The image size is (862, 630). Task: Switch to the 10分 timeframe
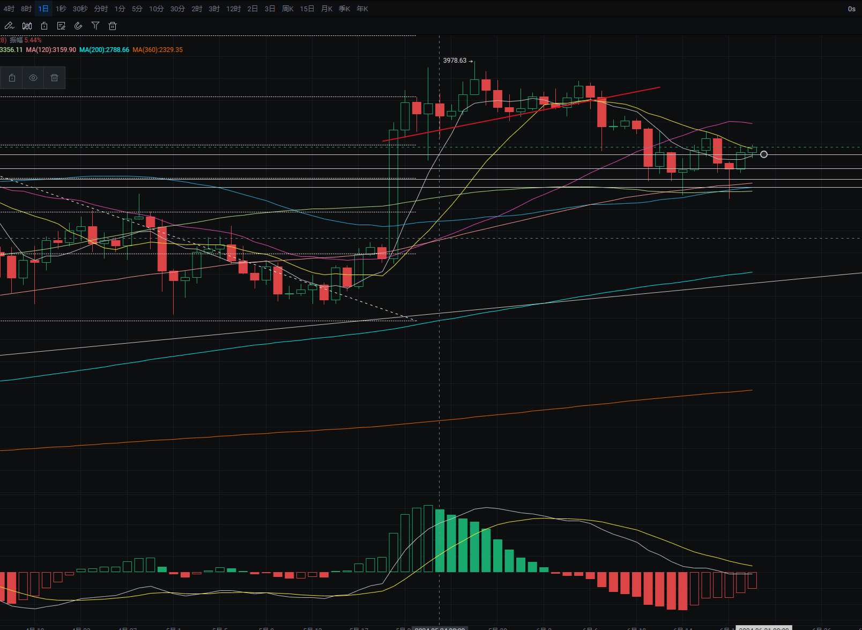click(x=157, y=9)
